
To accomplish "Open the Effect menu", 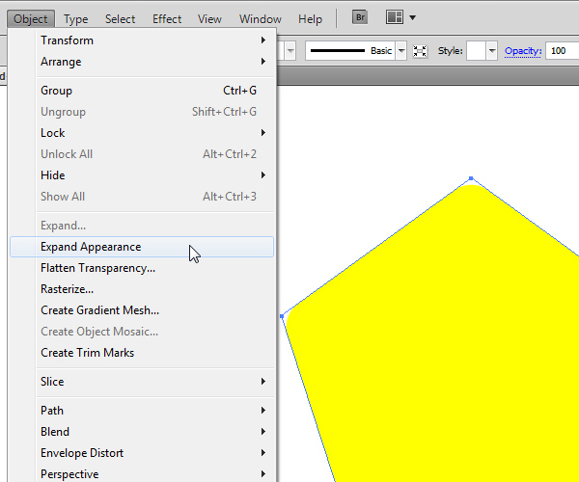I will coord(167,19).
